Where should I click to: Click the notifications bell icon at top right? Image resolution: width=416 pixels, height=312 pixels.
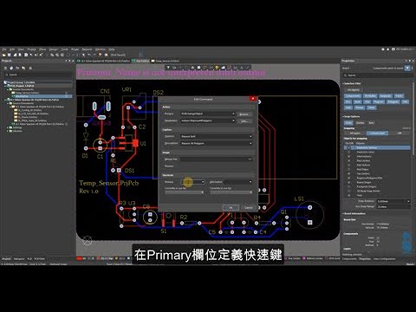tap(388, 49)
